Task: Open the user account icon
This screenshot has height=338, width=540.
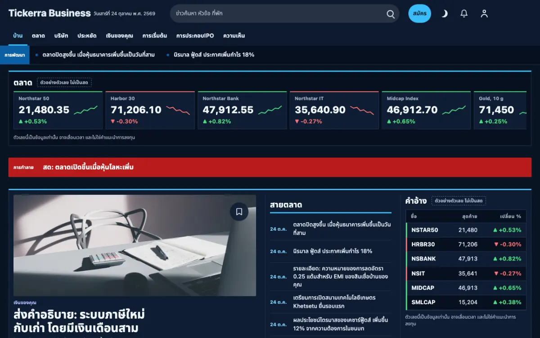Action: (x=484, y=14)
